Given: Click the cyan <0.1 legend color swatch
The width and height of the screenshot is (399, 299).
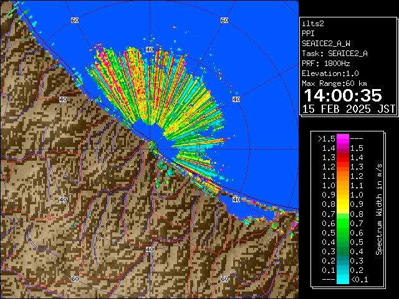Looking at the screenshot, I should [343, 279].
